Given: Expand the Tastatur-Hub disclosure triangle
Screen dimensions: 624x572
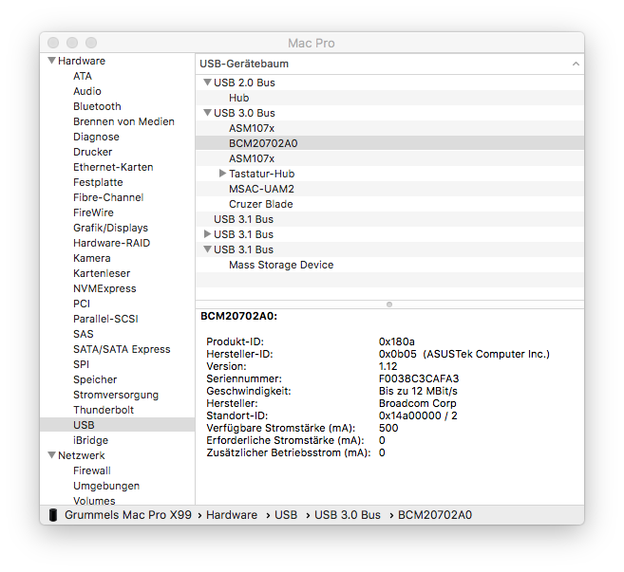Looking at the screenshot, I should point(222,174).
